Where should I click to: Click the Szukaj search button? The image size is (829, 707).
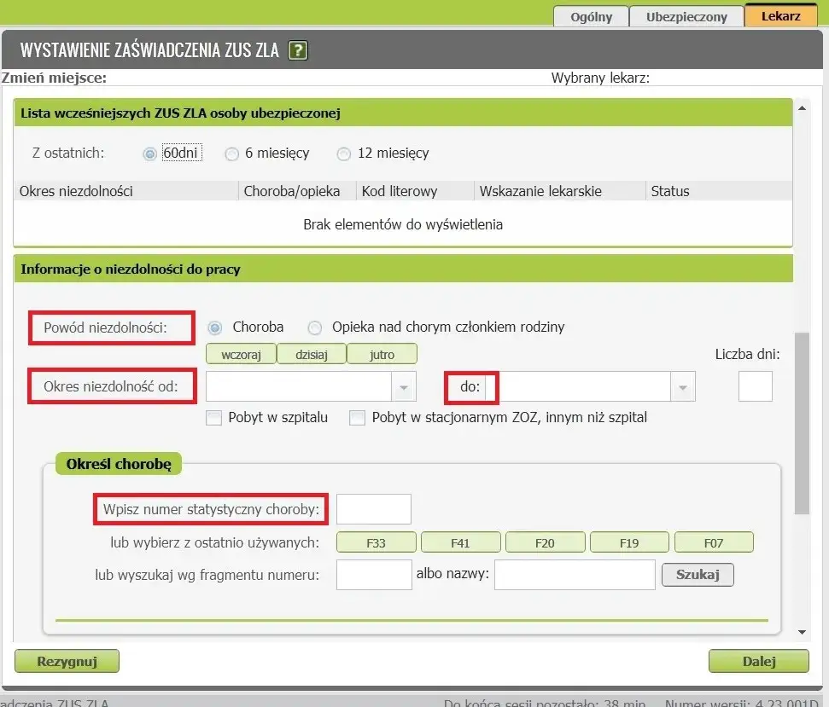point(698,574)
